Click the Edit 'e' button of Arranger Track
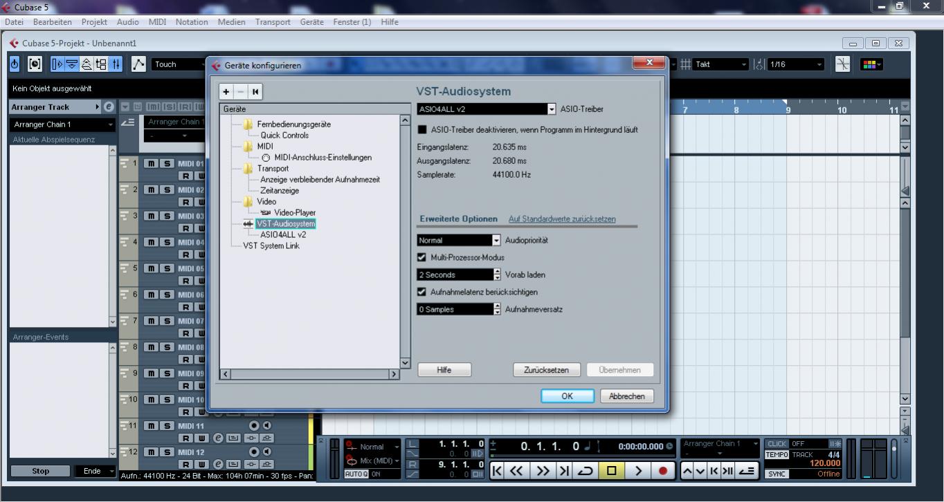 (x=109, y=107)
